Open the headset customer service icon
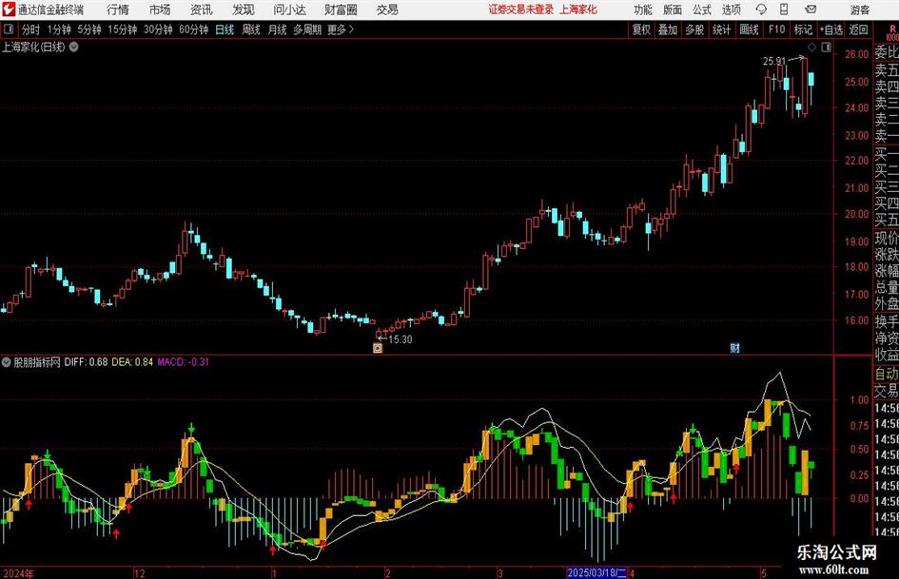Screen dimensions: 899x579 [761, 10]
